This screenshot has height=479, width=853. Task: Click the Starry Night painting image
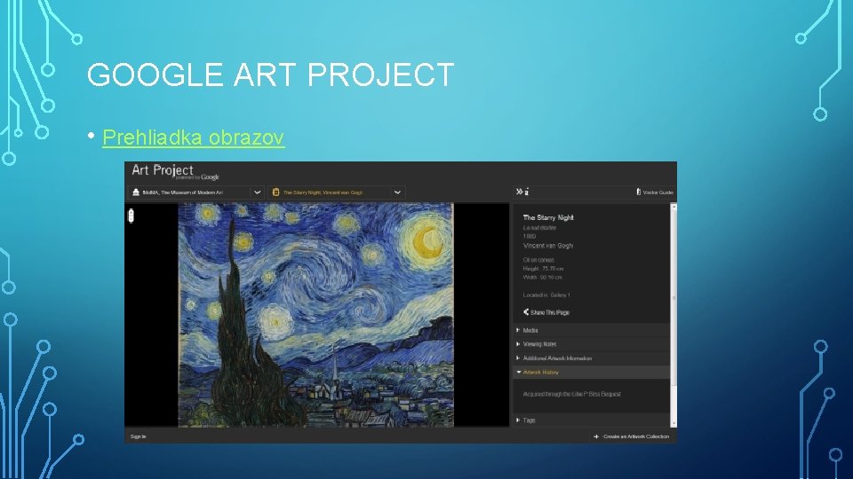pos(316,315)
